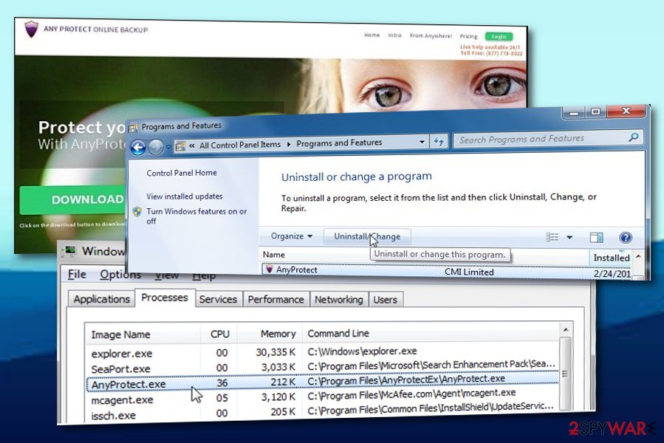Click the Back arrow in Programs and Features
Image resolution: width=664 pixels, height=443 pixels.
point(138,147)
